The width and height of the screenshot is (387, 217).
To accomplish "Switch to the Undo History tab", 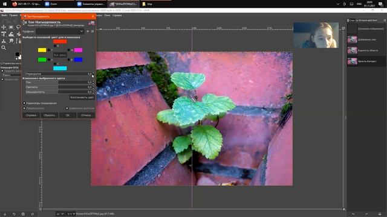I will point(366,20).
